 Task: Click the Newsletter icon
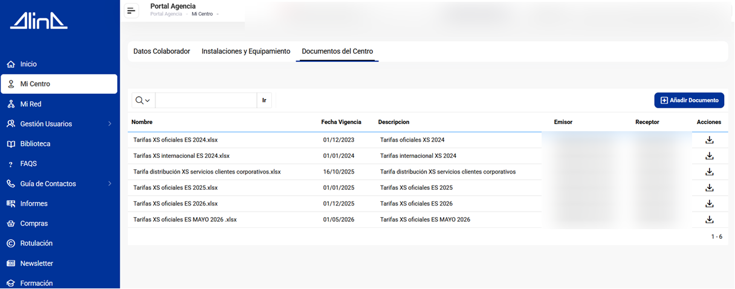[x=11, y=264]
